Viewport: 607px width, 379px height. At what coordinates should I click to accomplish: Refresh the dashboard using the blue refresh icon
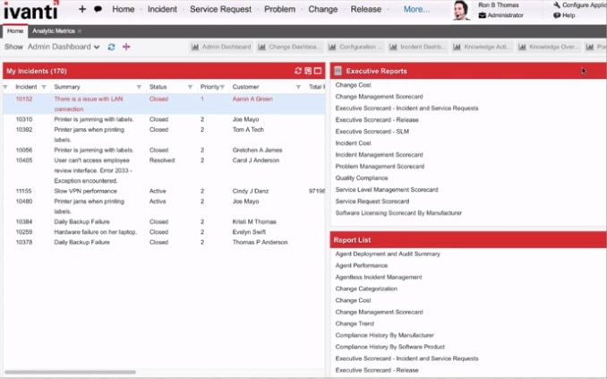(x=112, y=47)
